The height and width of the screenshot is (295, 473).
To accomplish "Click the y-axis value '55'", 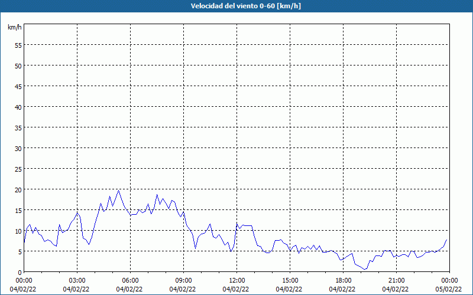I will tap(18, 45).
